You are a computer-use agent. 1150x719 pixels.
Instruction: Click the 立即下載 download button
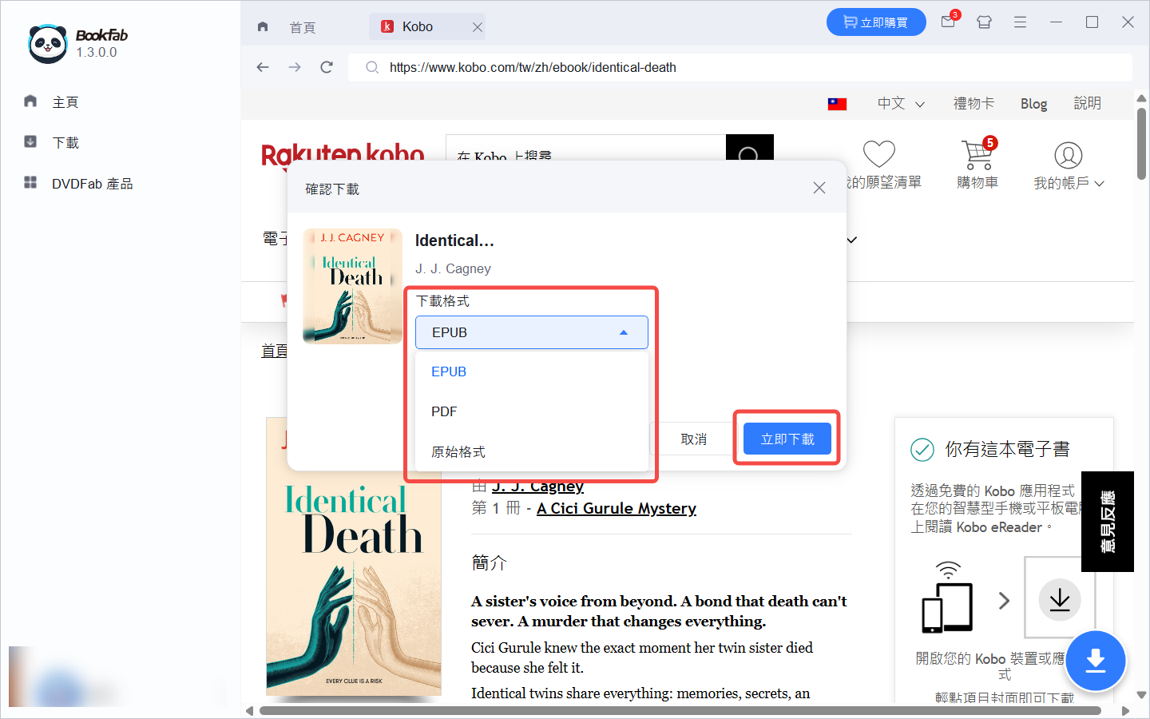(787, 439)
